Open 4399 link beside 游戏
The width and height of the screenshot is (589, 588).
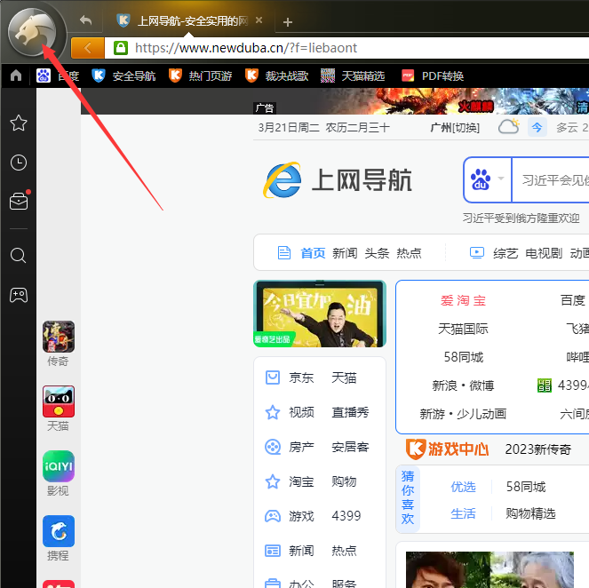pos(346,516)
